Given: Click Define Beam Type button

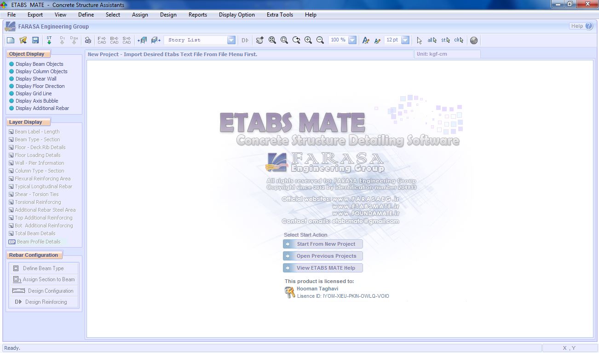Looking at the screenshot, I should tap(44, 268).
